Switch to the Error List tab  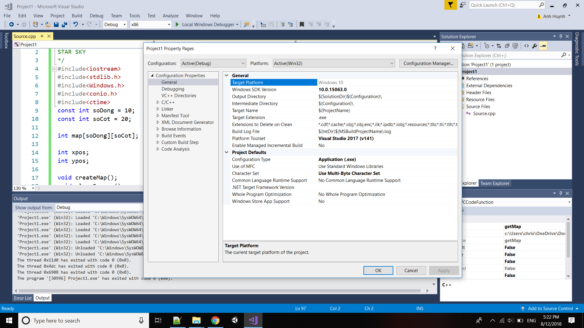pos(23,298)
